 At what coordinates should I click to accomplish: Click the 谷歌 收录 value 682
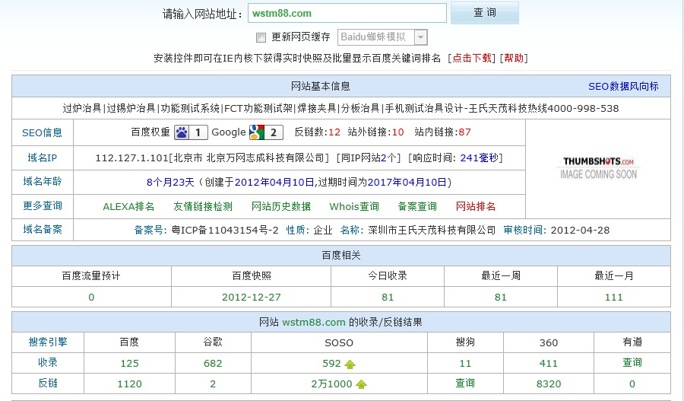click(x=213, y=364)
